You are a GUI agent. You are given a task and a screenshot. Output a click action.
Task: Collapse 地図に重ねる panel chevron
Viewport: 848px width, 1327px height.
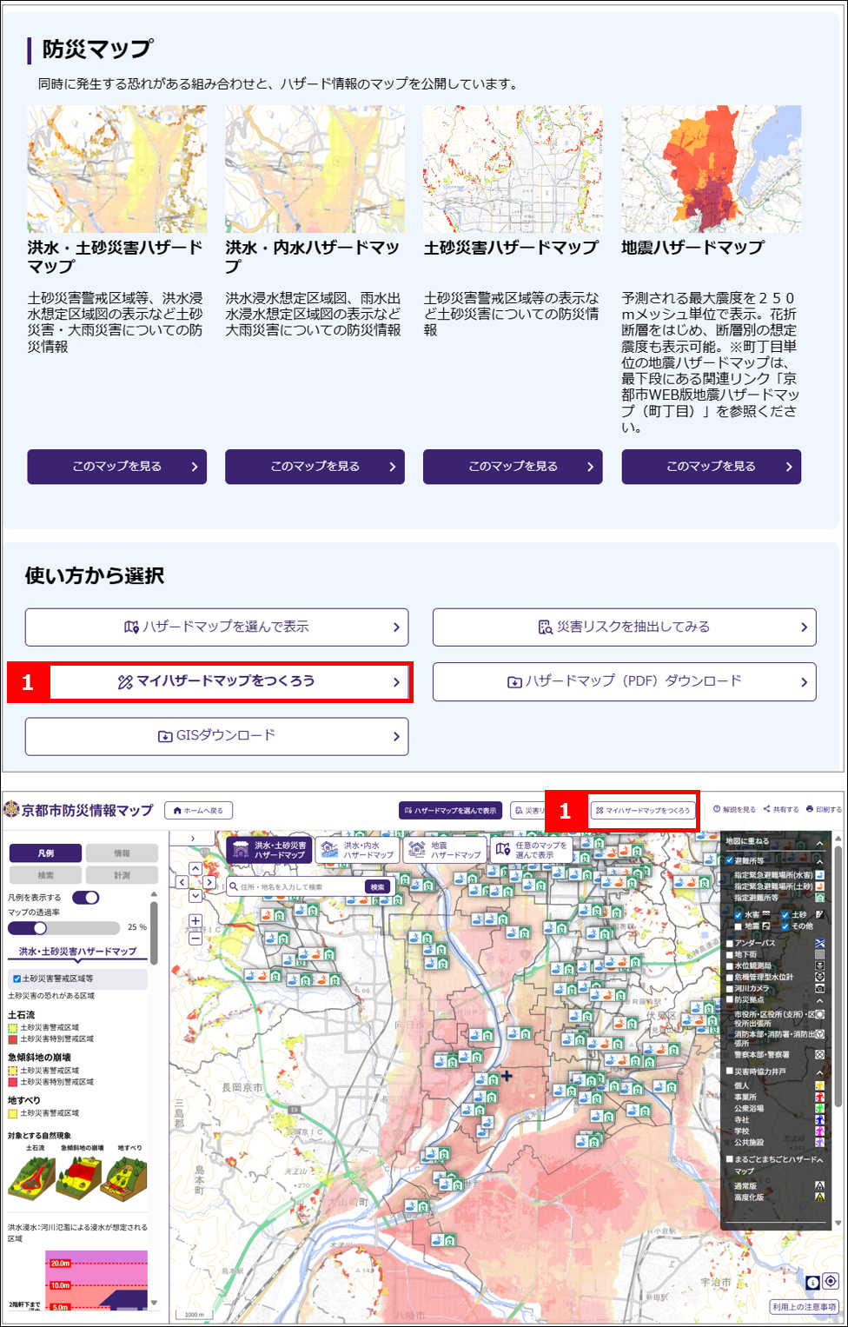(x=819, y=843)
